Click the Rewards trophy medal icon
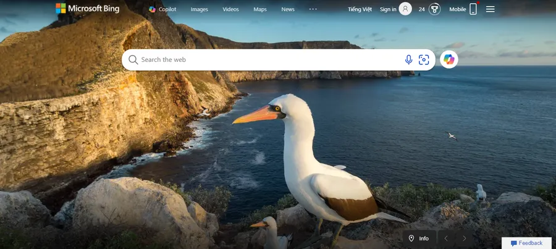556x249 pixels. coord(435,9)
